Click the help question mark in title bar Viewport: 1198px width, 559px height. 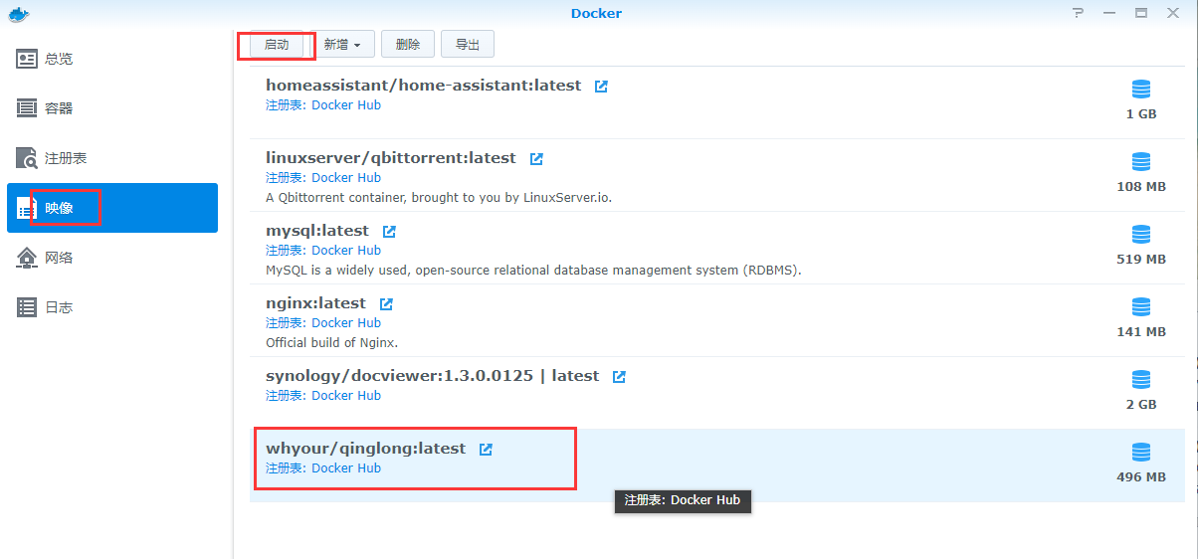(1078, 13)
